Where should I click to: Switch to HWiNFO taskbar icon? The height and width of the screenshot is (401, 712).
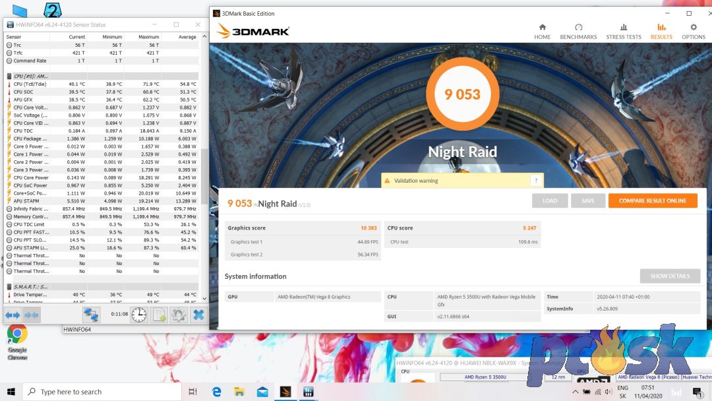point(309,392)
